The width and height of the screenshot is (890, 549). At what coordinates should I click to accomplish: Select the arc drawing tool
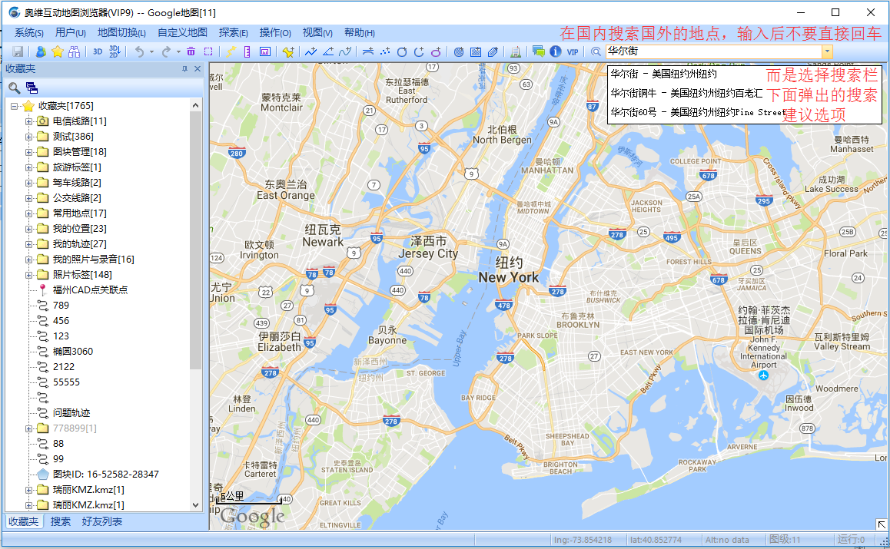point(368,51)
